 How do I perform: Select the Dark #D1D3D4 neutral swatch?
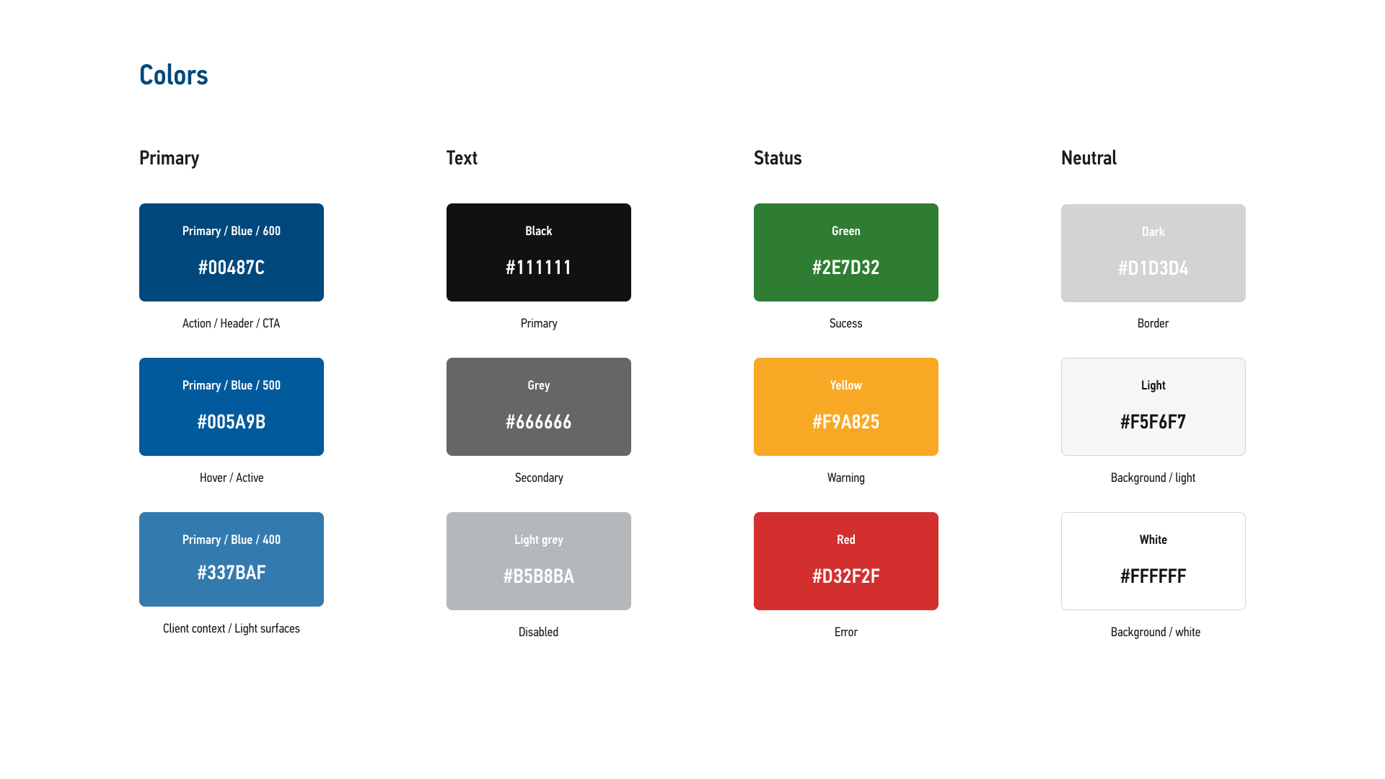(x=1153, y=252)
